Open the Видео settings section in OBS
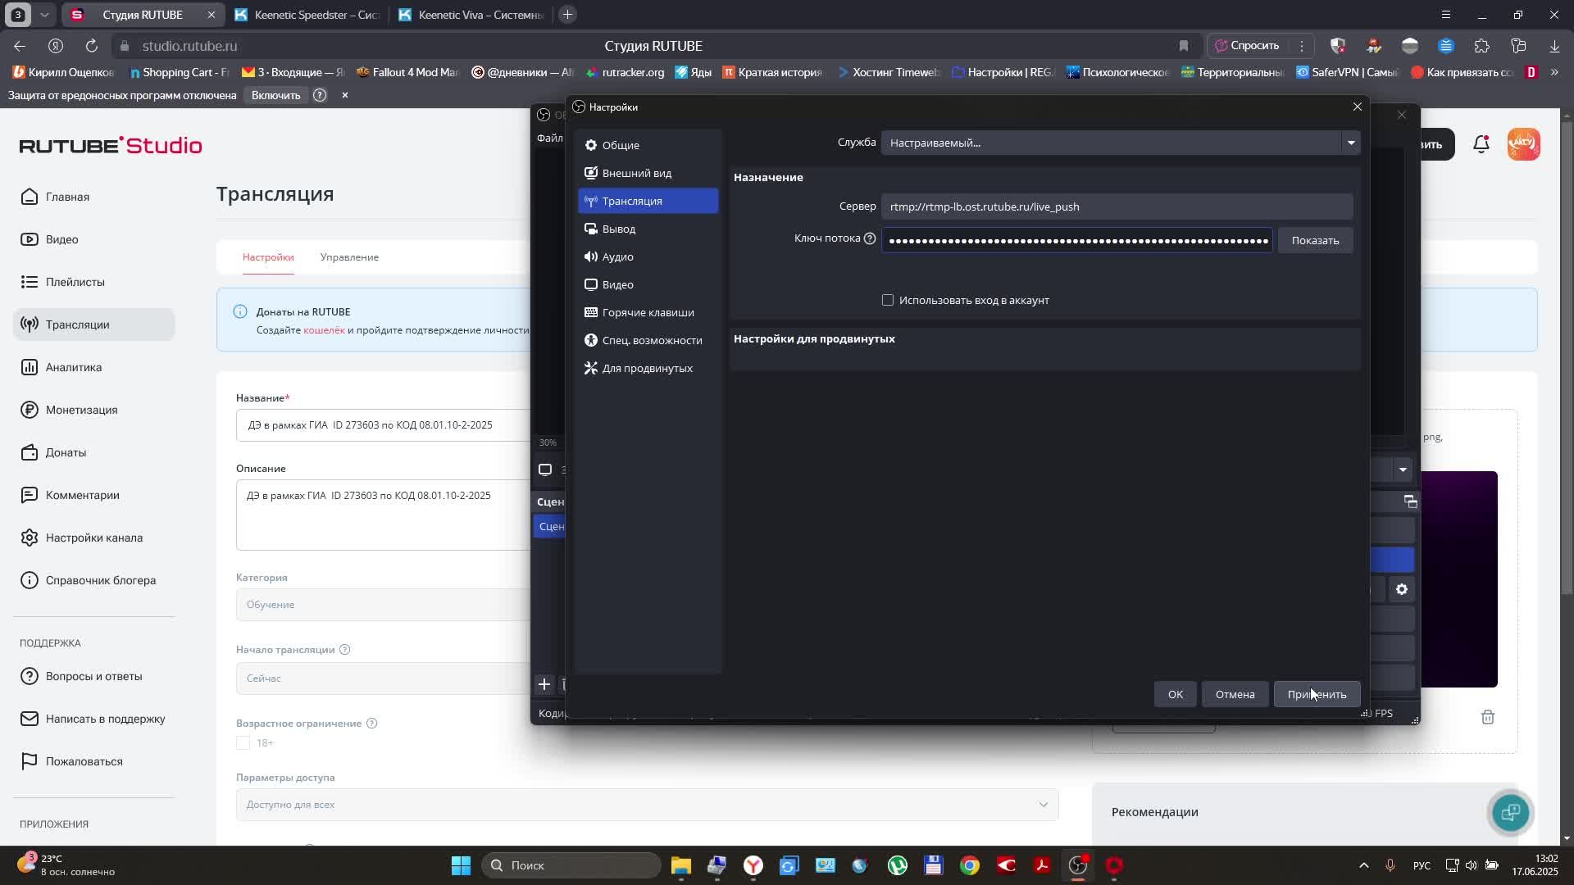Viewport: 1574px width, 885px height. pos(648,284)
